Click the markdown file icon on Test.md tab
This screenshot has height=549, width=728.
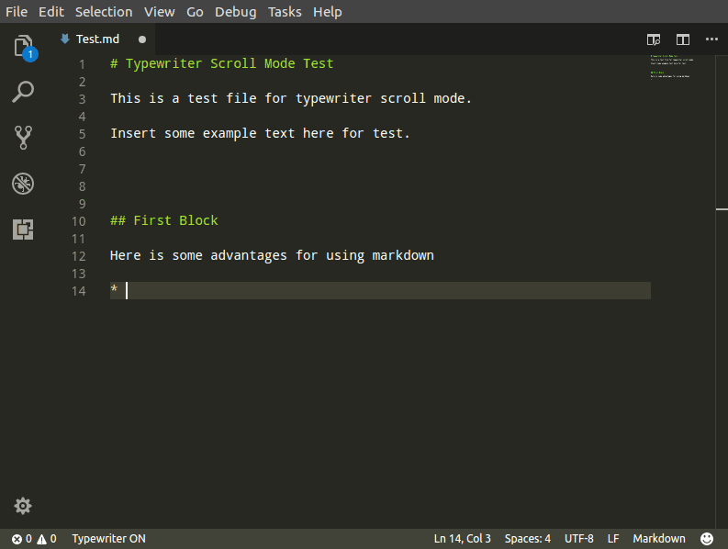(65, 39)
